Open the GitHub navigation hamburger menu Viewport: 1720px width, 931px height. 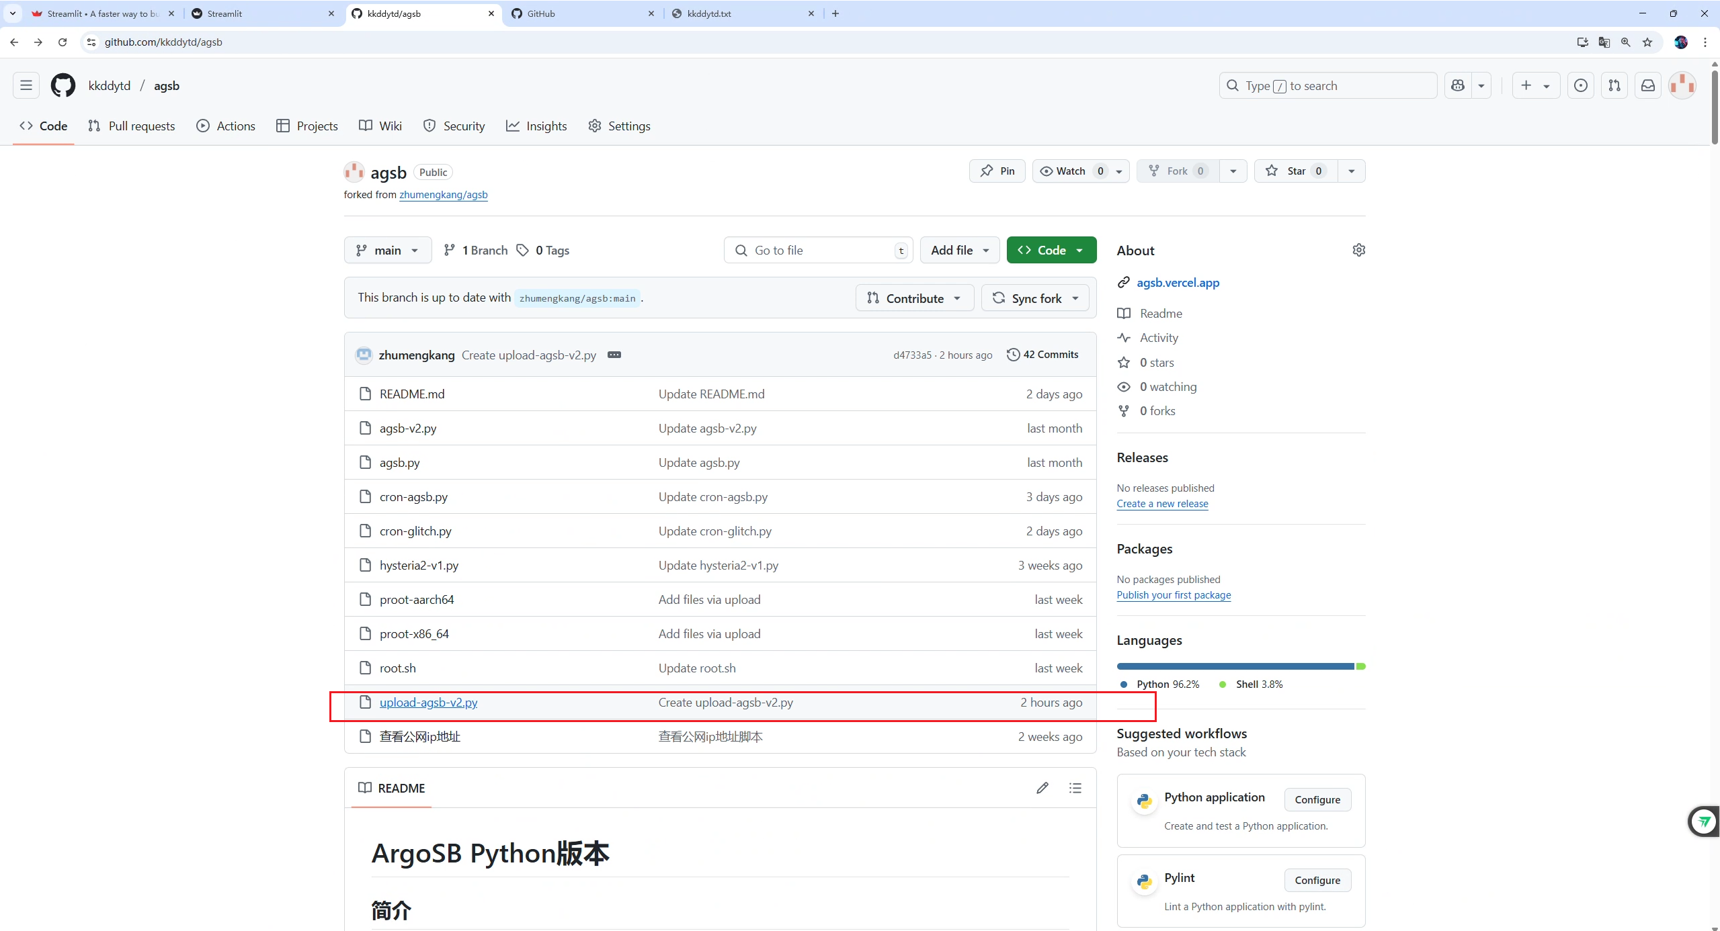click(x=26, y=85)
